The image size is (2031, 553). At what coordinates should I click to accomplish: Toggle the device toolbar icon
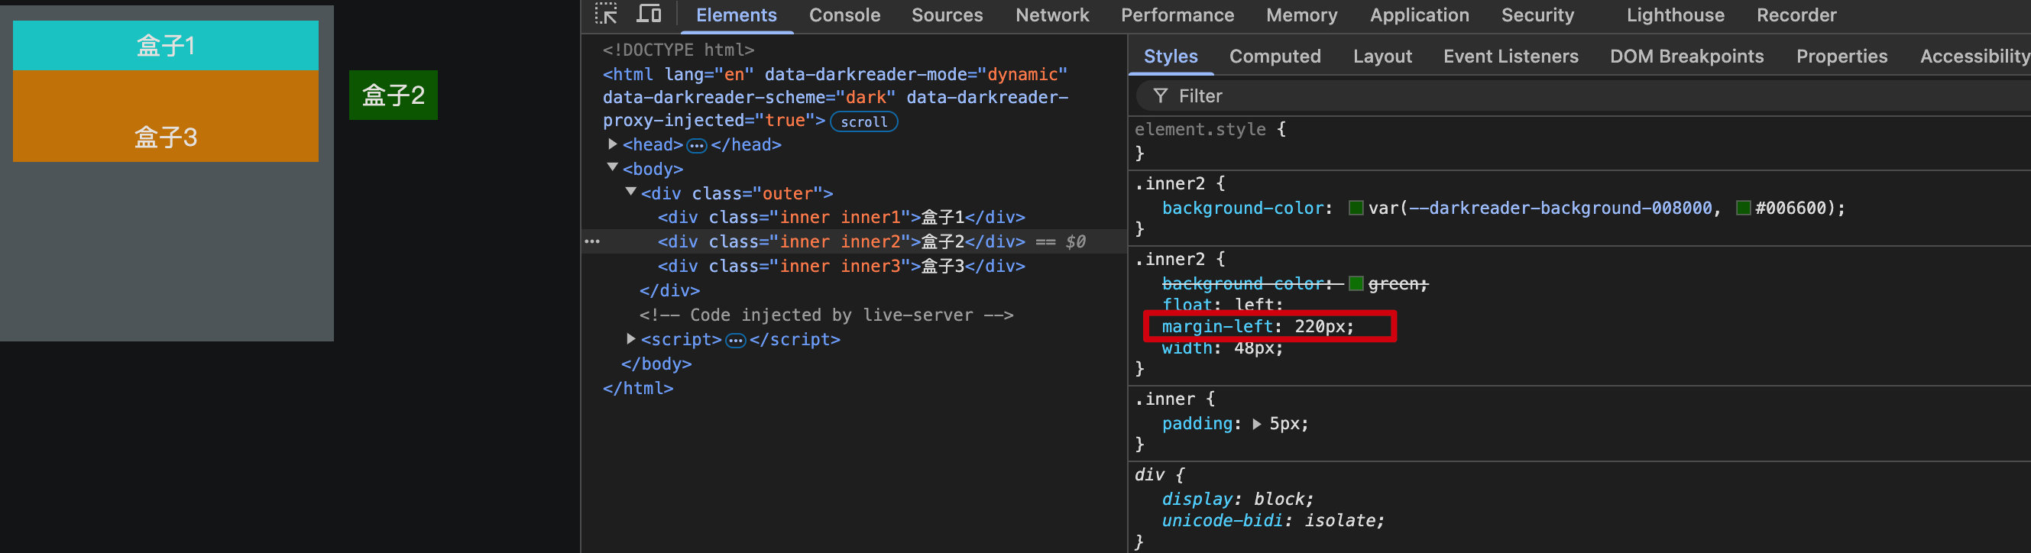649,15
